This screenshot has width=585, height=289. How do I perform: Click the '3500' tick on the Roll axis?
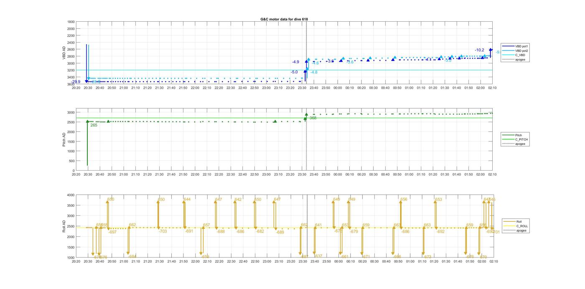(71, 205)
